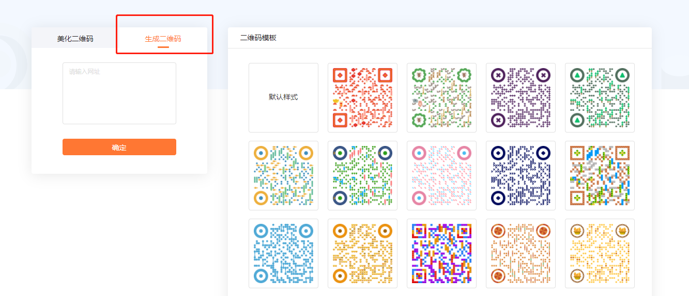Select the purple X-corner QR template
This screenshot has height=296, width=689.
(x=520, y=97)
